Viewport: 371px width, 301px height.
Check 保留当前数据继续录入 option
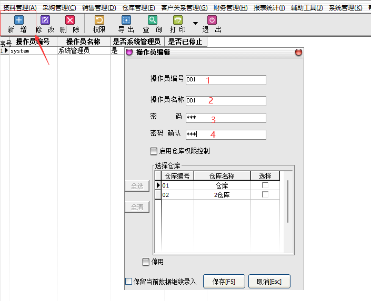click(x=129, y=282)
